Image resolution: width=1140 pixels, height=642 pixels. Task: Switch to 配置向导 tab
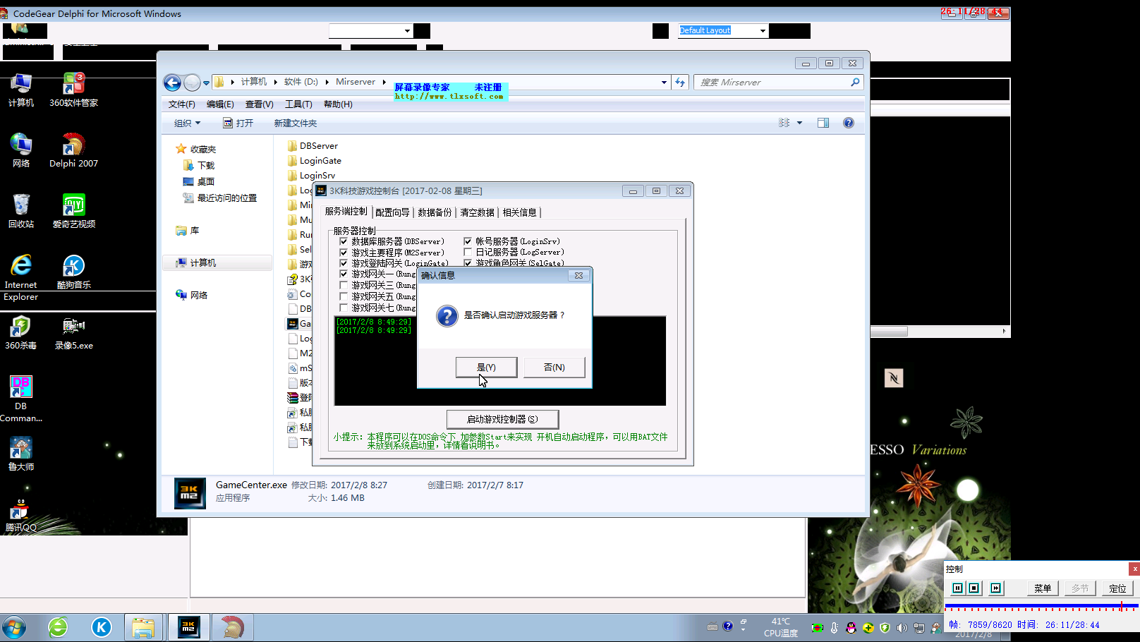click(x=392, y=212)
